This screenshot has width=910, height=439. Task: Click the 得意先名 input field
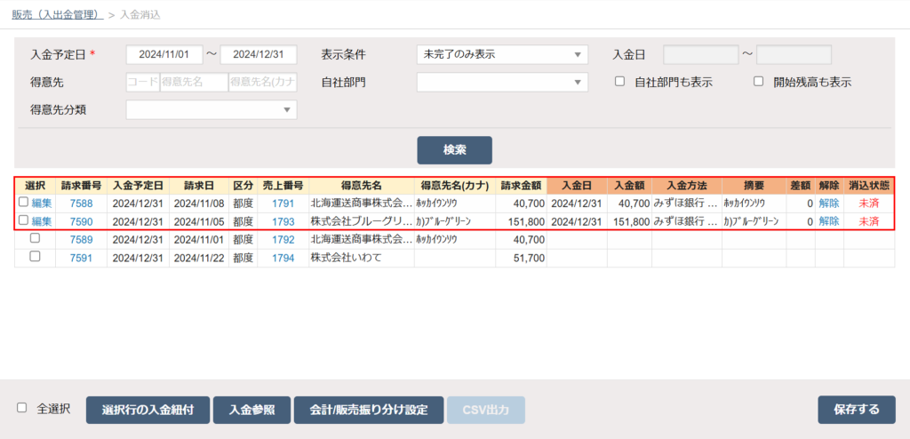(194, 83)
